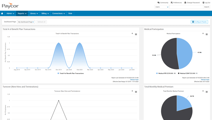This screenshot has height=120, width=212.
Task: Toggle Medical PPO $250.00 legend entry
Action: 166,73
